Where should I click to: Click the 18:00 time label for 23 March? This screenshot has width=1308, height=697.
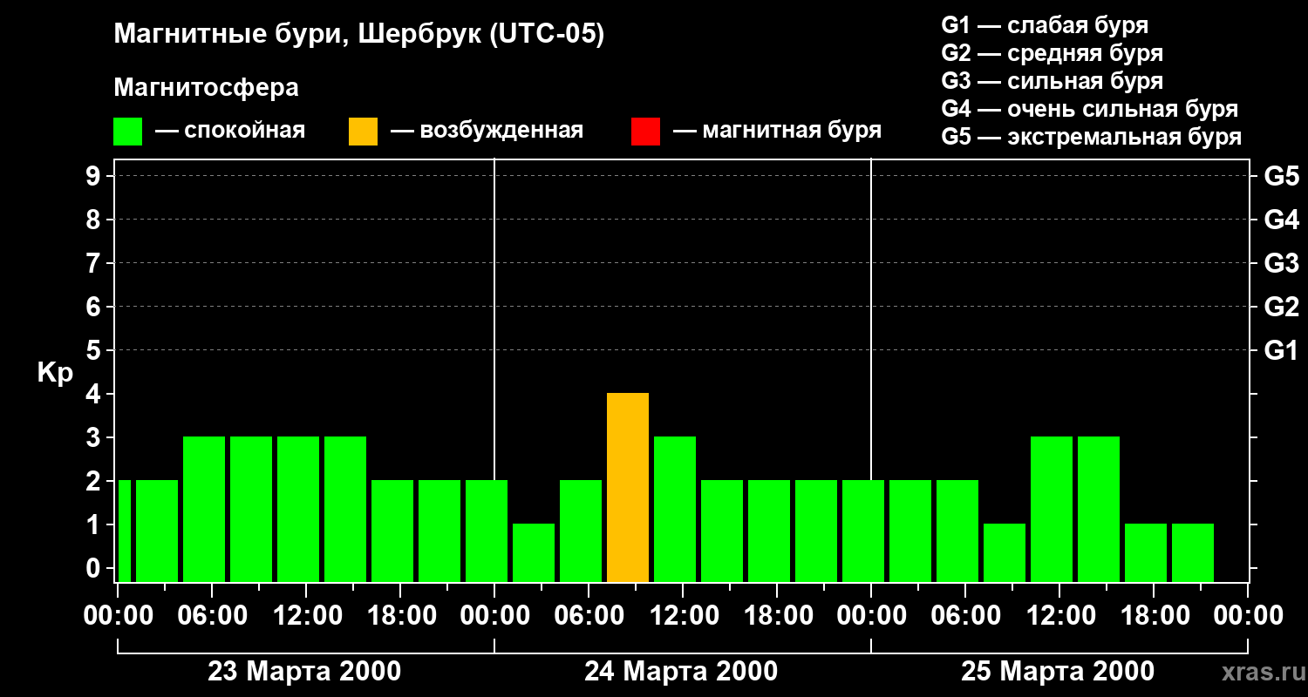pyautogui.click(x=400, y=616)
